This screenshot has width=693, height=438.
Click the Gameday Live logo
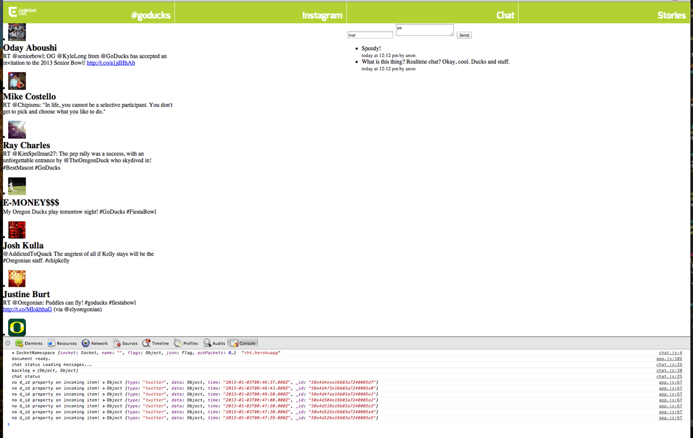click(23, 12)
